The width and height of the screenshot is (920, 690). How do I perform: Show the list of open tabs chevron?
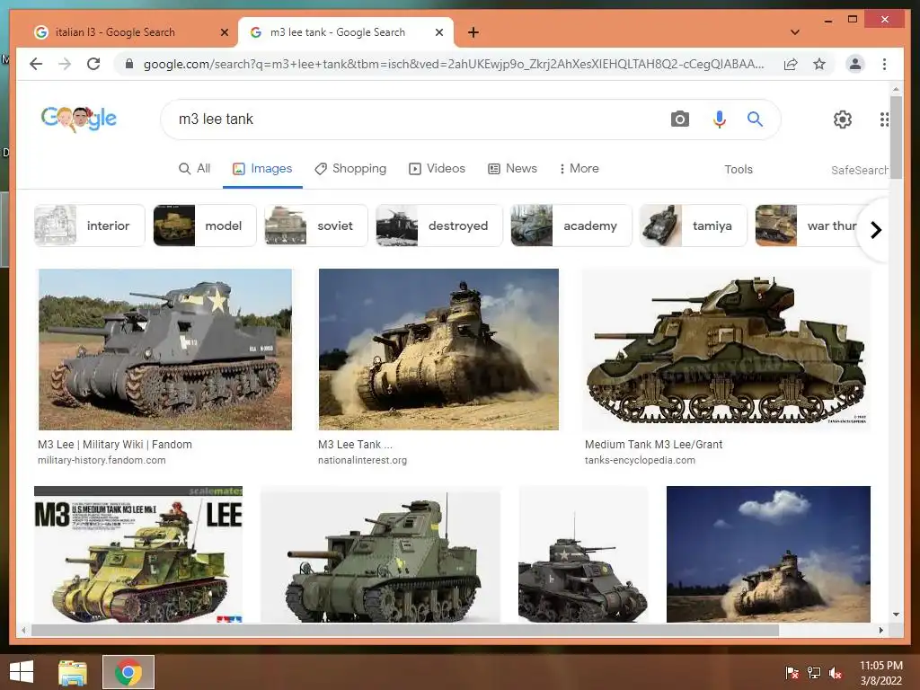pos(795,32)
